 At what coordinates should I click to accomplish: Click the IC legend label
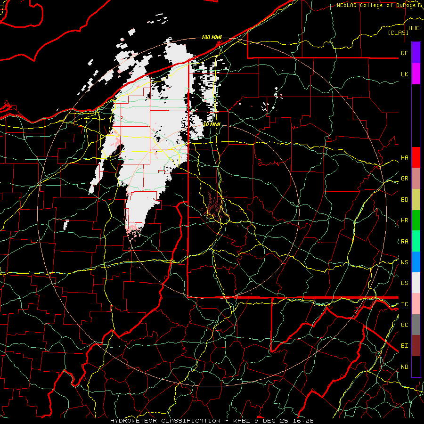point(404,304)
